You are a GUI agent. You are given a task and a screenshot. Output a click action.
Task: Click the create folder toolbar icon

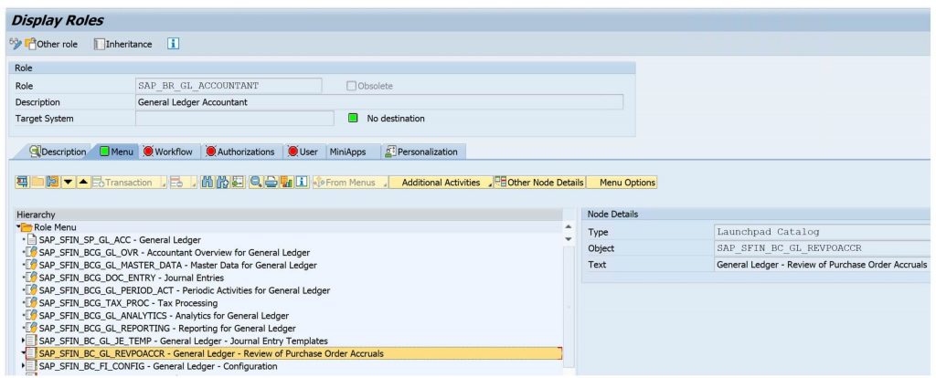point(37,183)
